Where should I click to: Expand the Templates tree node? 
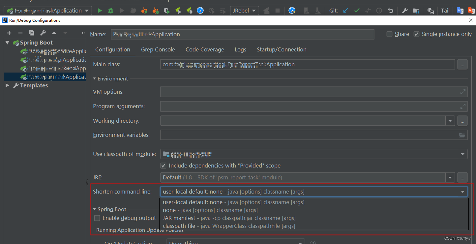pos(8,85)
